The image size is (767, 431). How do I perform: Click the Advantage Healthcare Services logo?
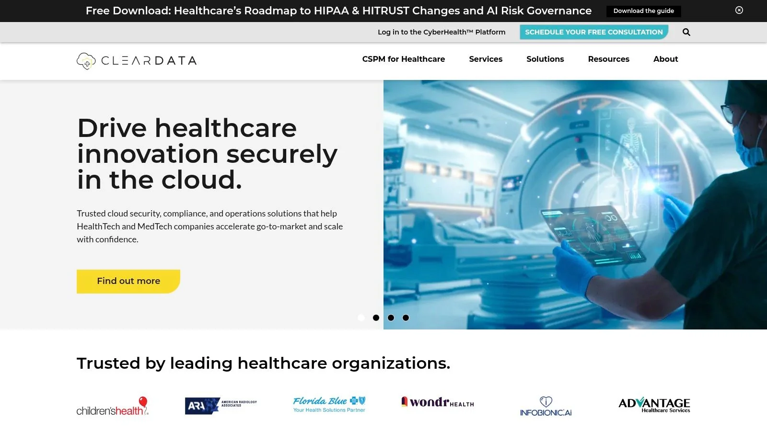(654, 404)
